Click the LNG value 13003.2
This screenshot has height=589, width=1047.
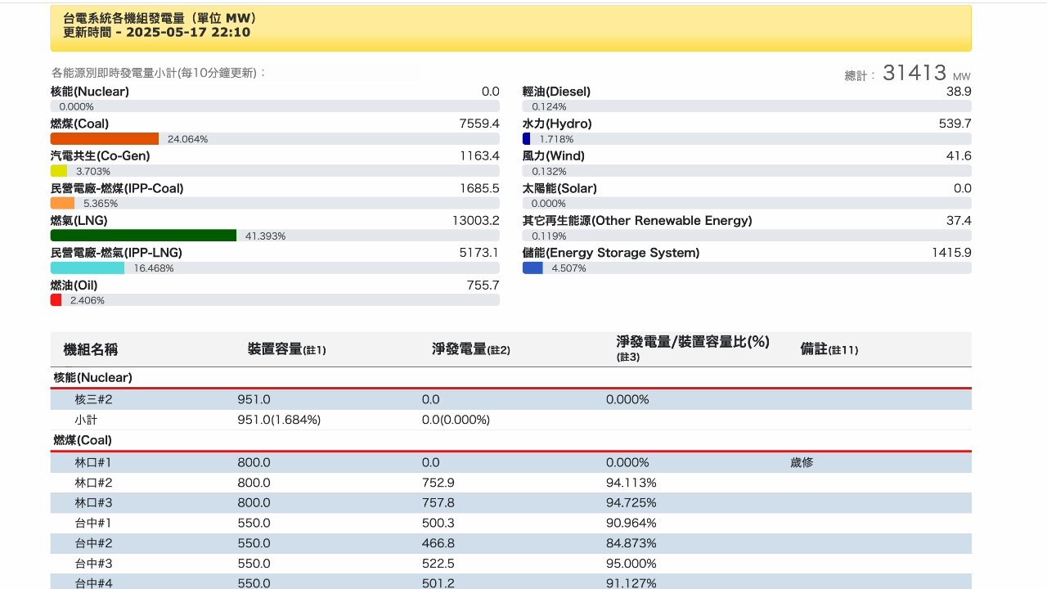tap(476, 220)
